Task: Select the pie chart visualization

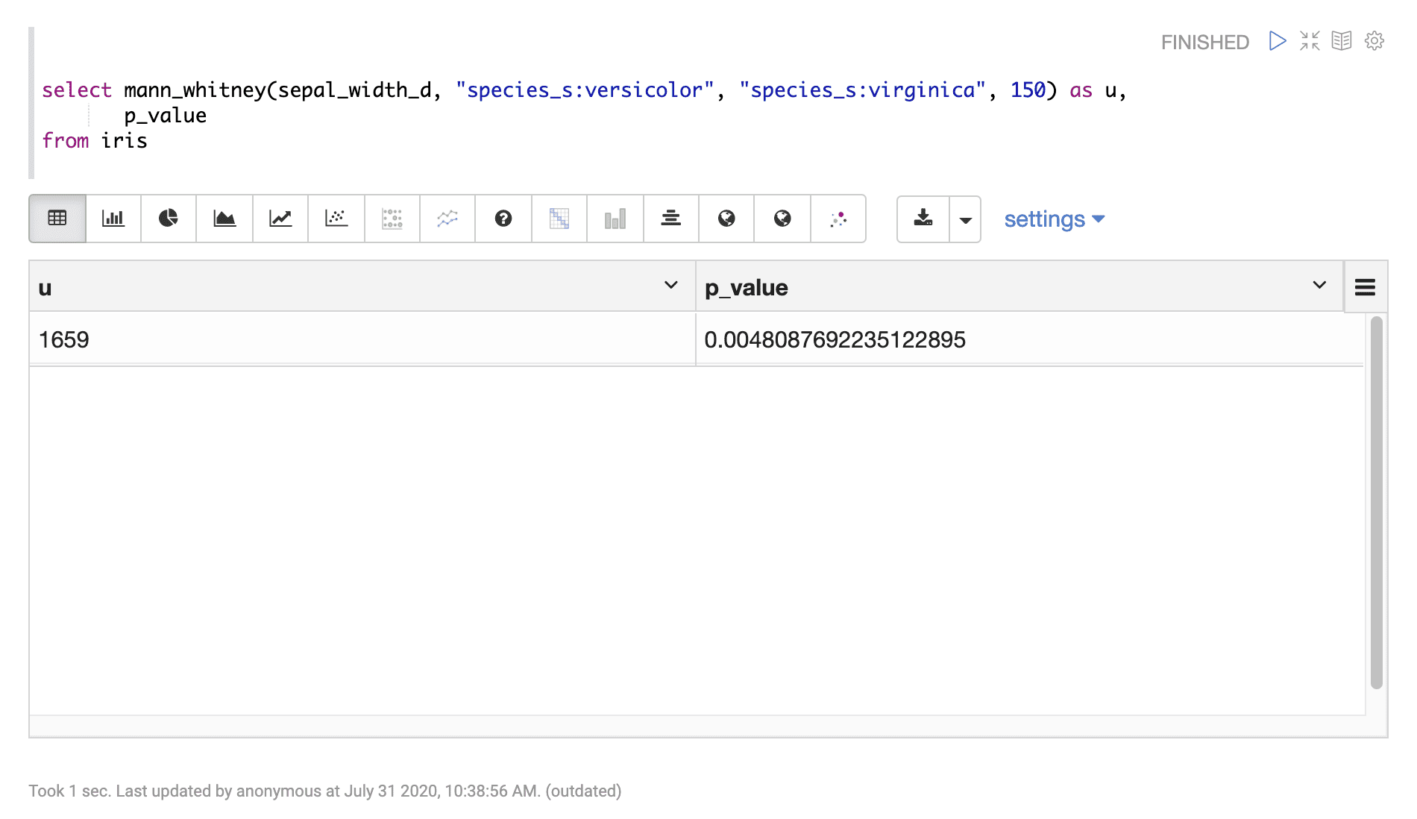Action: (x=169, y=219)
